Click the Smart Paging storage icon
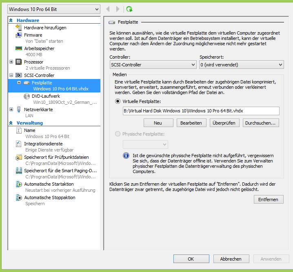 coord(19,171)
